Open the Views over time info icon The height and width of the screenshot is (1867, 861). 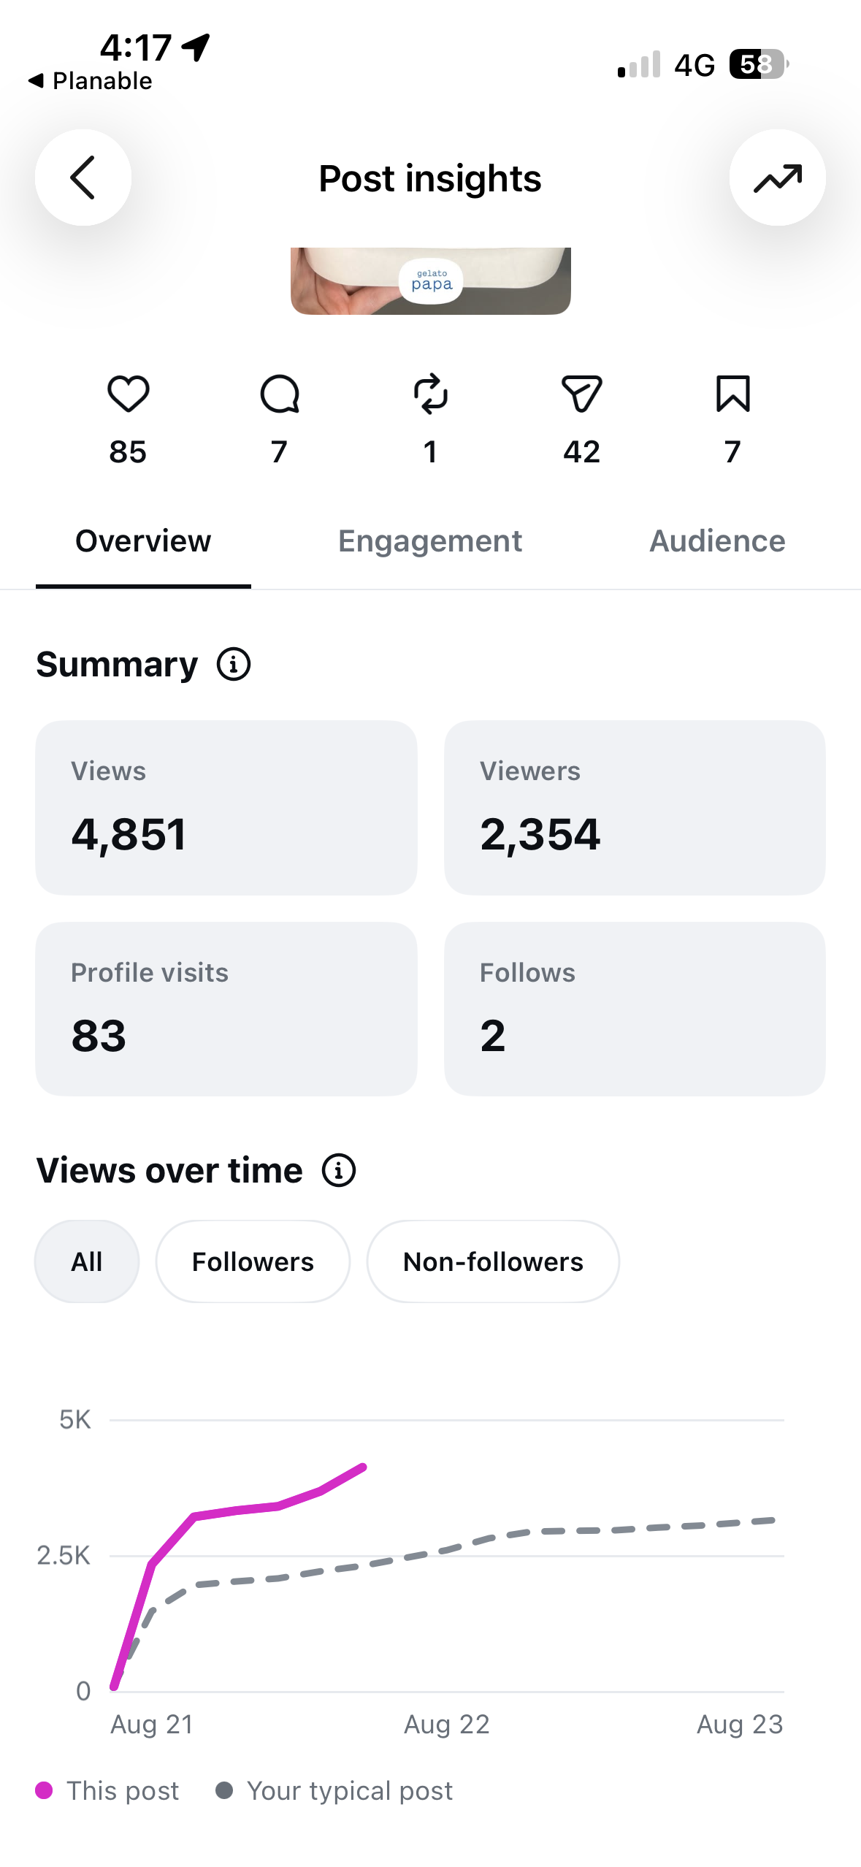pyautogui.click(x=339, y=1170)
